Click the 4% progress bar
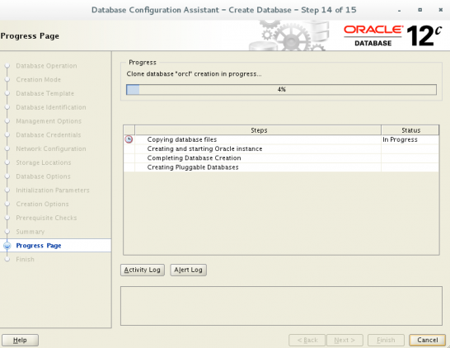The image size is (450, 348). (281, 90)
